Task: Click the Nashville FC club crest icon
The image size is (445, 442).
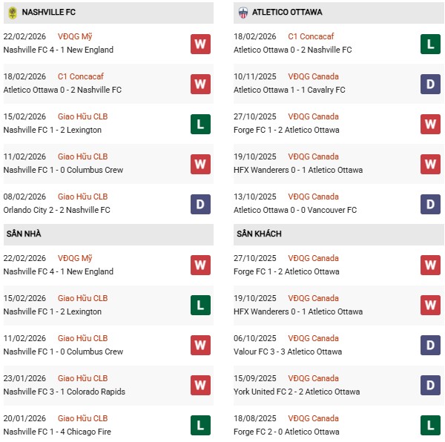Action: pyautogui.click(x=12, y=13)
